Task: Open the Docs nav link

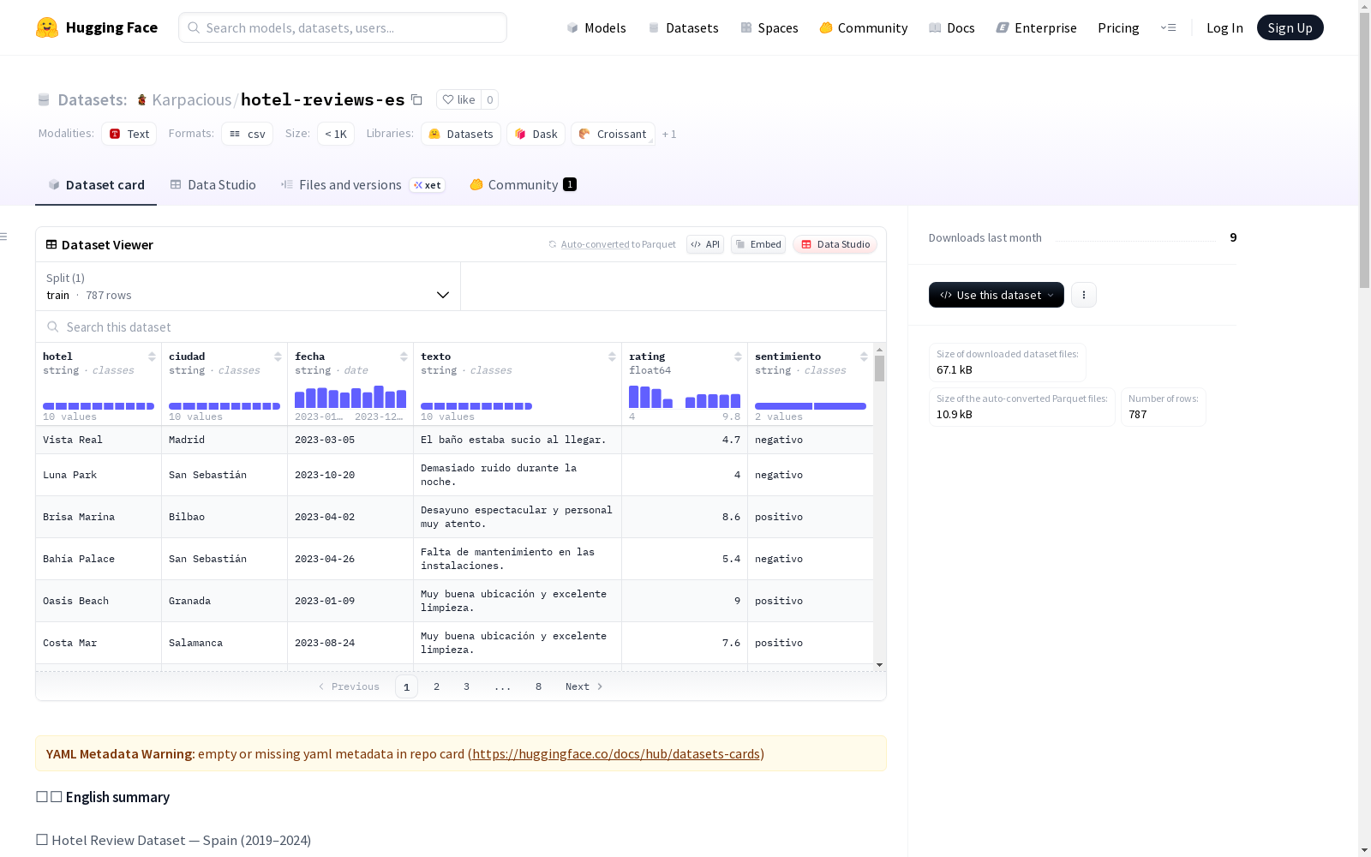Action: click(x=952, y=27)
